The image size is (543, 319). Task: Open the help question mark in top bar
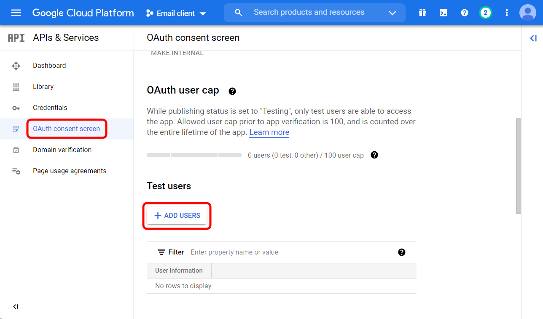pyautogui.click(x=465, y=13)
